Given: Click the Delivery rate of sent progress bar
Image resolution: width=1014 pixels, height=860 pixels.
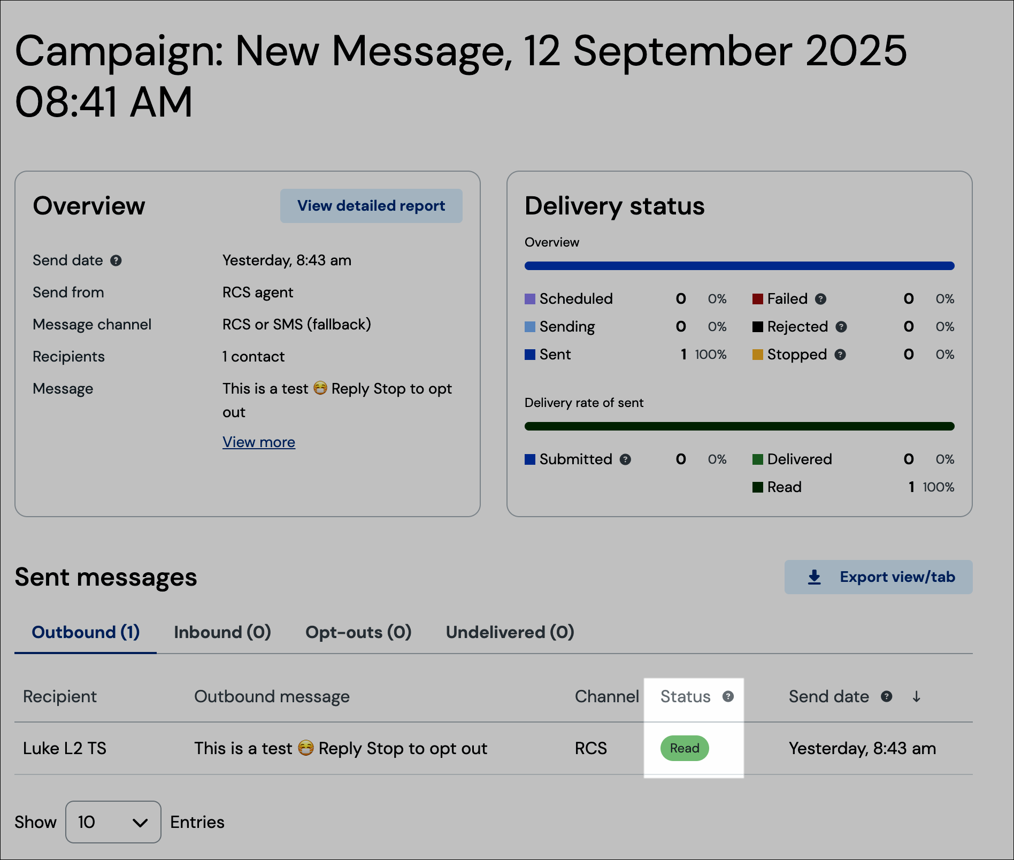Looking at the screenshot, I should (x=740, y=426).
